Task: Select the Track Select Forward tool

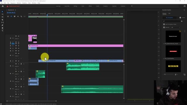Action: 2,14
